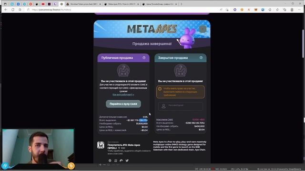Open the 'How does it work' link

tap(123, 95)
